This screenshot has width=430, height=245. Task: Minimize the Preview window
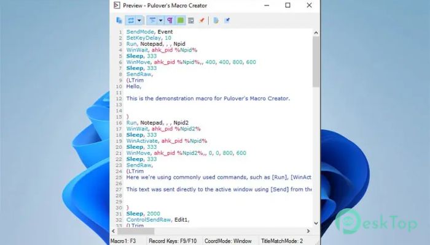[x=267, y=5]
